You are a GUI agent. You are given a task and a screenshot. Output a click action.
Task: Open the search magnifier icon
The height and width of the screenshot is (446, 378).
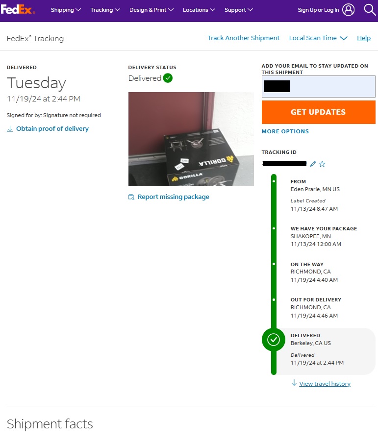click(370, 10)
